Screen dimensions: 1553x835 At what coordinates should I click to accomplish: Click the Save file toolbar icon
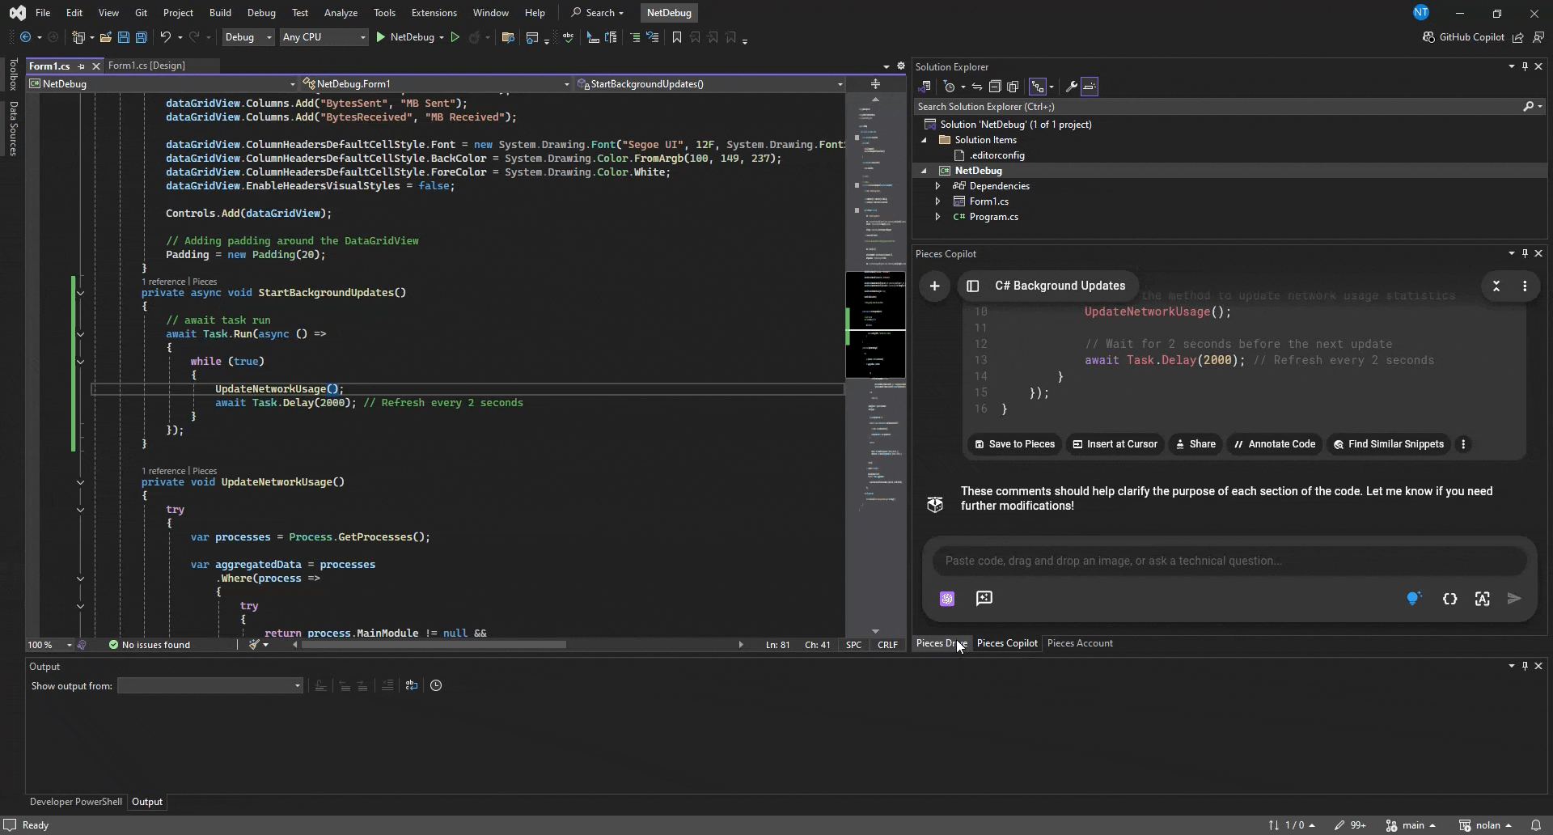(123, 37)
